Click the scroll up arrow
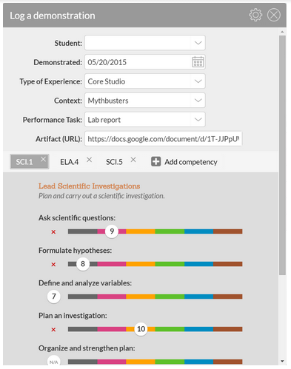 pyautogui.click(x=282, y=32)
